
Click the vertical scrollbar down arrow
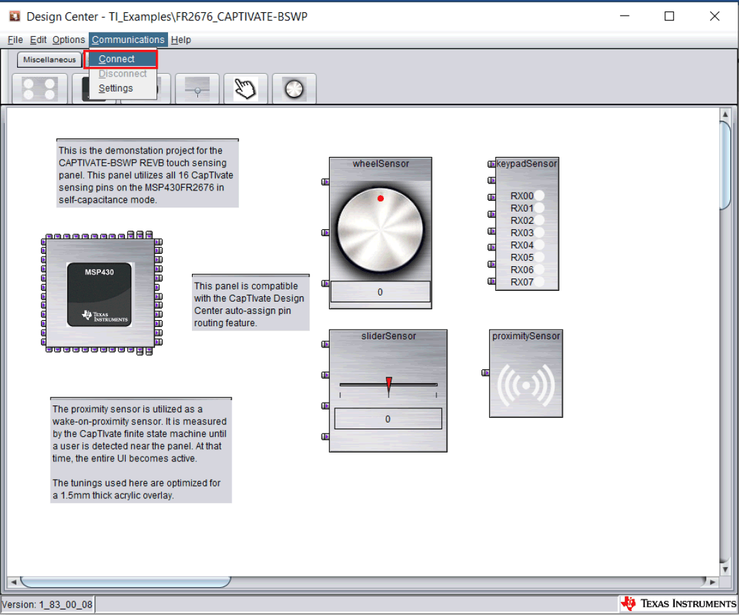click(725, 569)
